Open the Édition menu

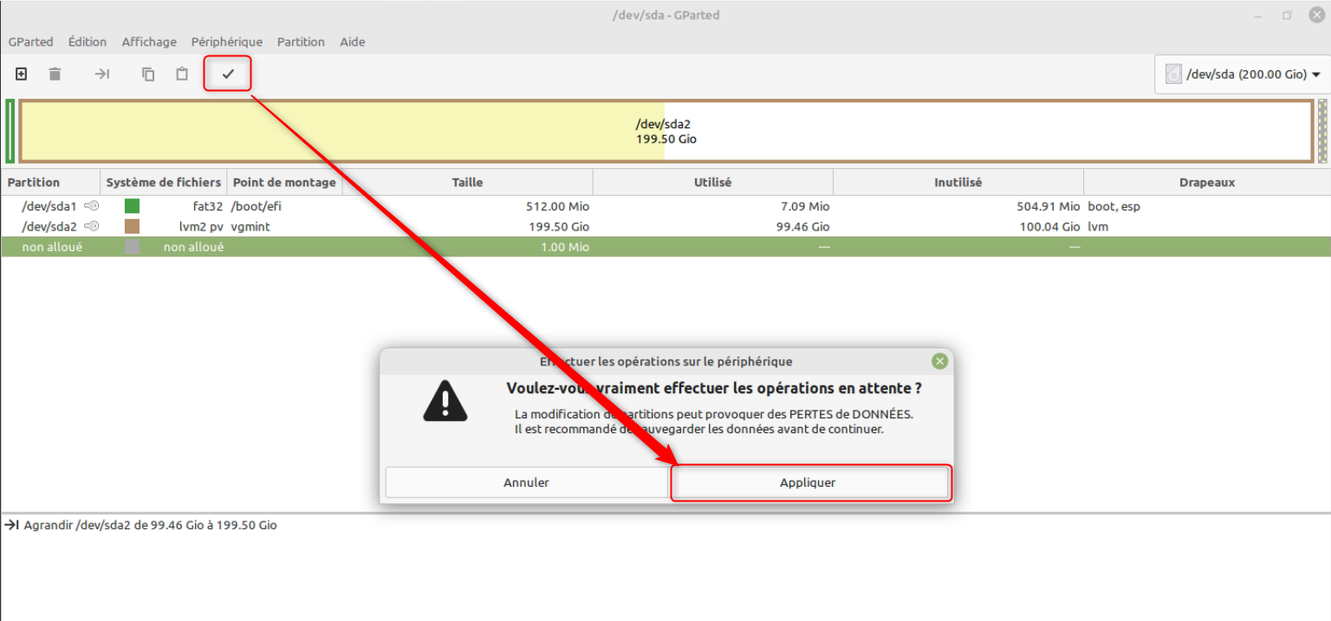pos(88,42)
